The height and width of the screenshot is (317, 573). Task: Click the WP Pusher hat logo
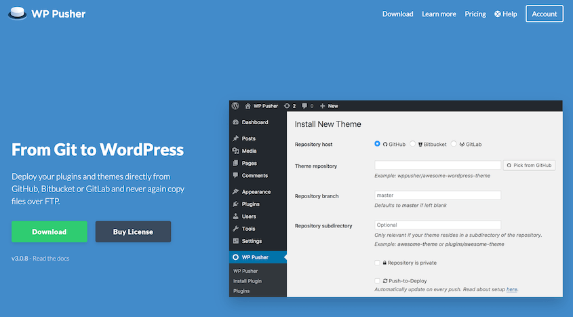click(17, 14)
